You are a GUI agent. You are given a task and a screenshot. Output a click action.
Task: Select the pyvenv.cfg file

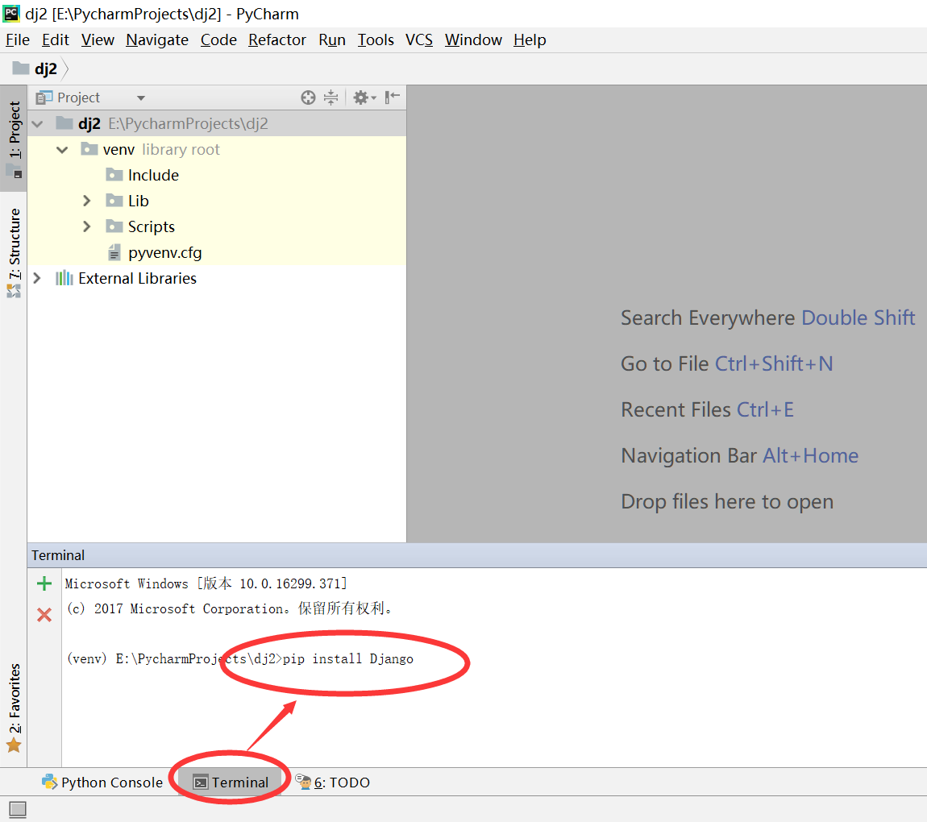coord(217,253)
